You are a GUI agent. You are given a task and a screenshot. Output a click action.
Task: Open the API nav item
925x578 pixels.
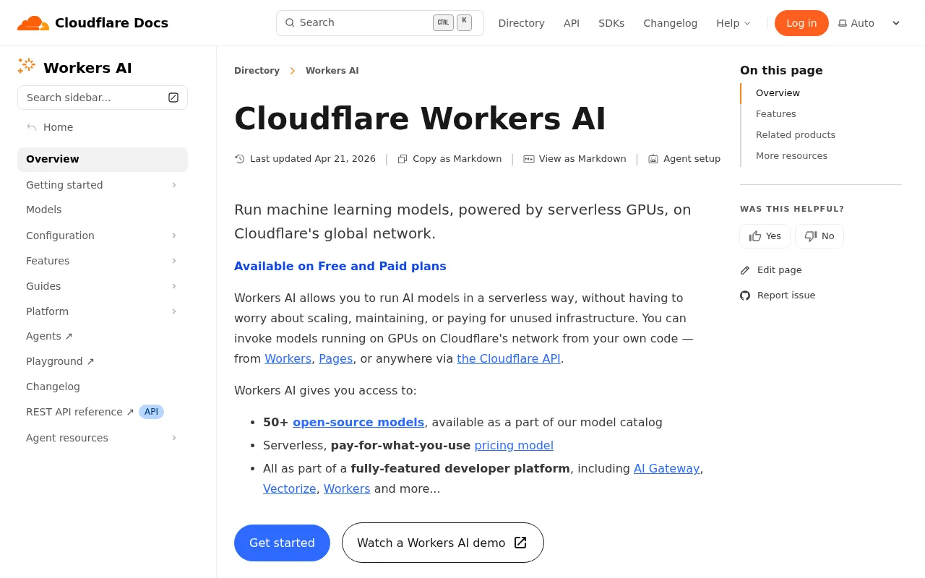[x=572, y=23]
